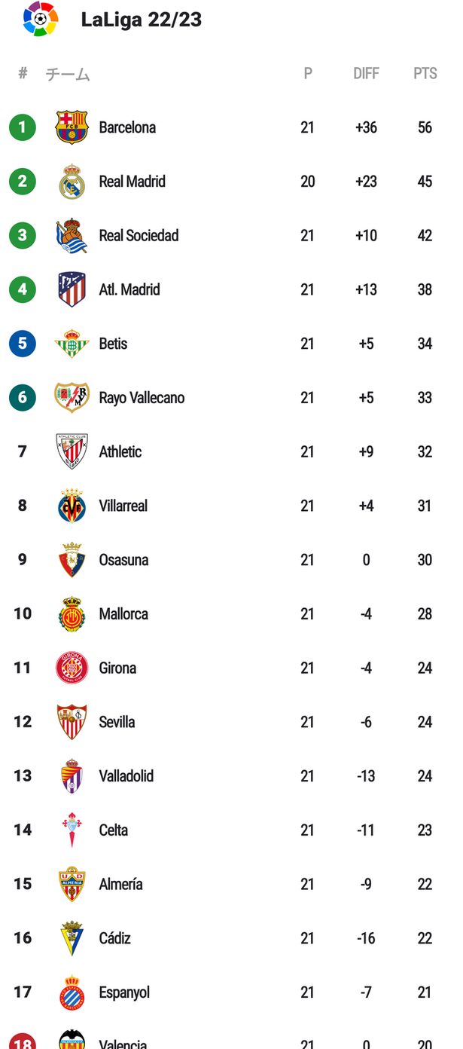Image resolution: width=463 pixels, height=1049 pixels.
Task: Select the blue position 5 badge
Action: tap(23, 344)
